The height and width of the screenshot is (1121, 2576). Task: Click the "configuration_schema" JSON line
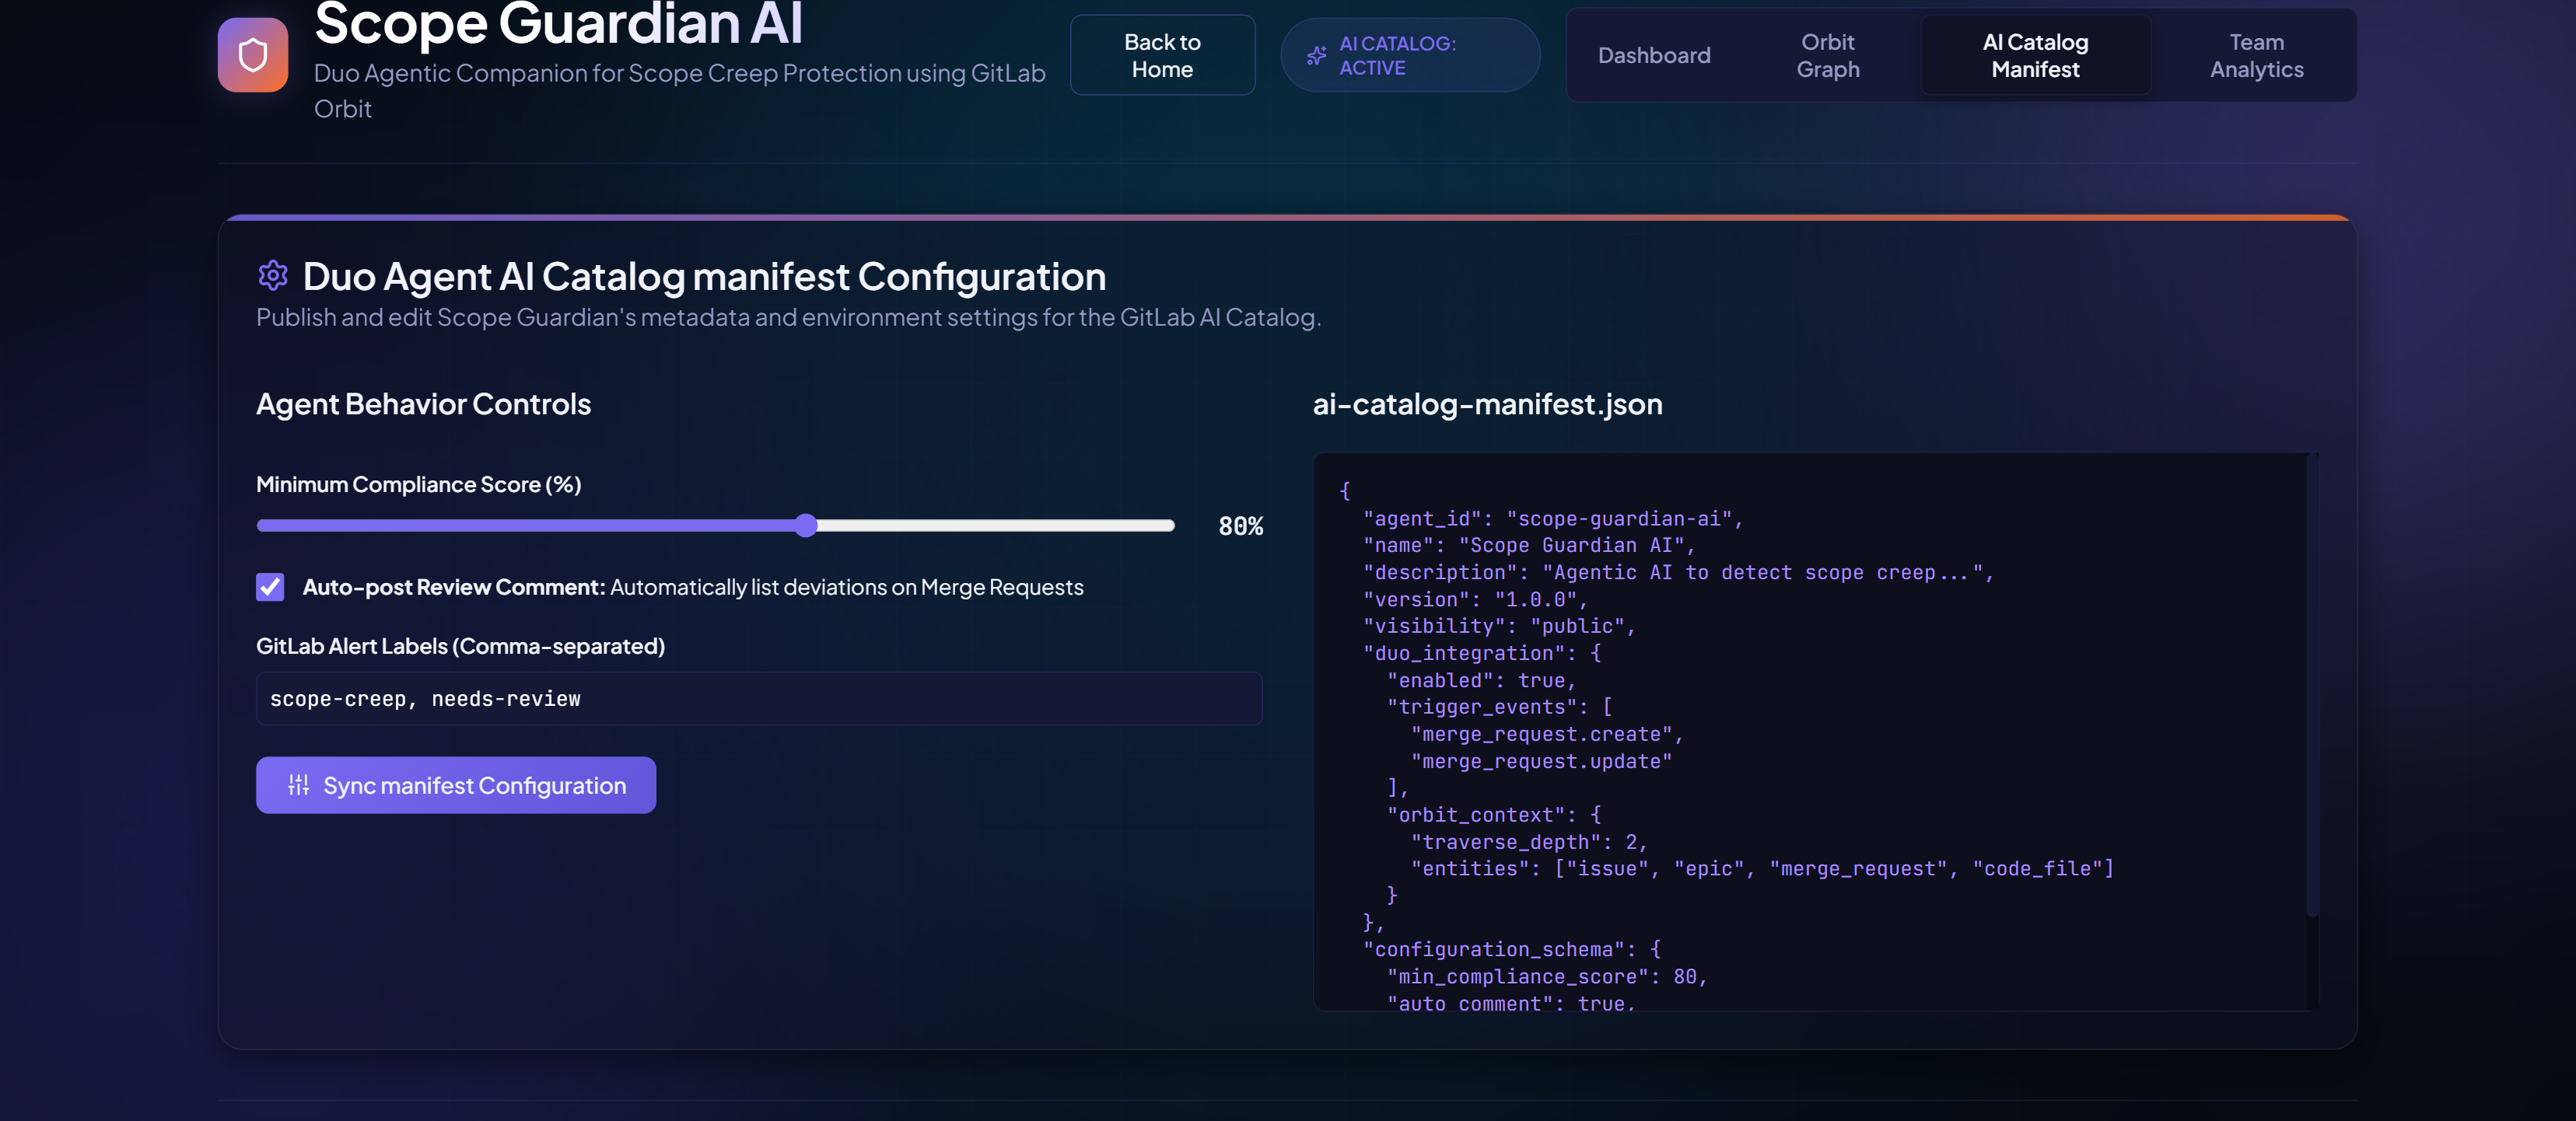click(x=1511, y=949)
